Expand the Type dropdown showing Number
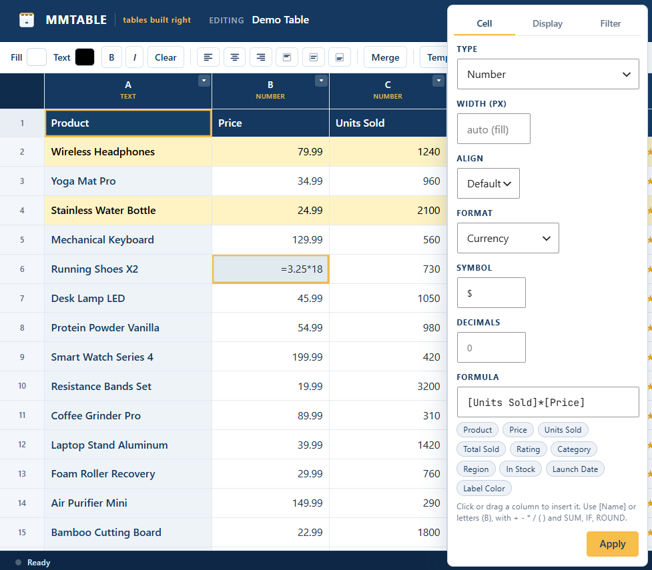The width and height of the screenshot is (652, 570). coord(548,74)
